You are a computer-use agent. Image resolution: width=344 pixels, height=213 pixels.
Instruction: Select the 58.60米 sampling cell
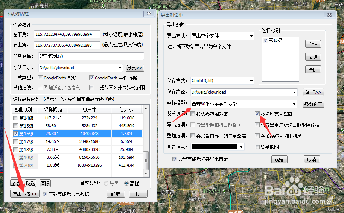point(53,126)
